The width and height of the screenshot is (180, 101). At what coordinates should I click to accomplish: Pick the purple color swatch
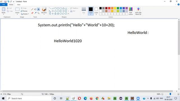[x=127, y=8]
